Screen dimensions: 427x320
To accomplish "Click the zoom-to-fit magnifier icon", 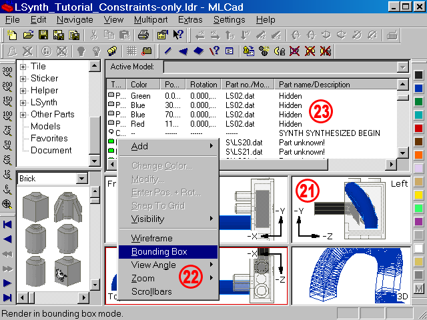I will [7, 204].
